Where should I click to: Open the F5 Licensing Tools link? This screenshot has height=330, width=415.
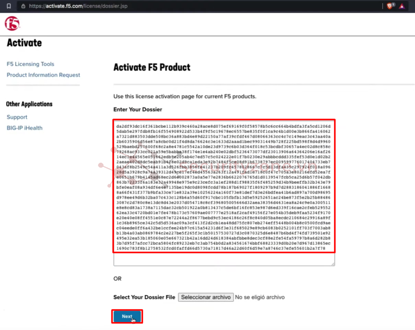pyautogui.click(x=30, y=64)
